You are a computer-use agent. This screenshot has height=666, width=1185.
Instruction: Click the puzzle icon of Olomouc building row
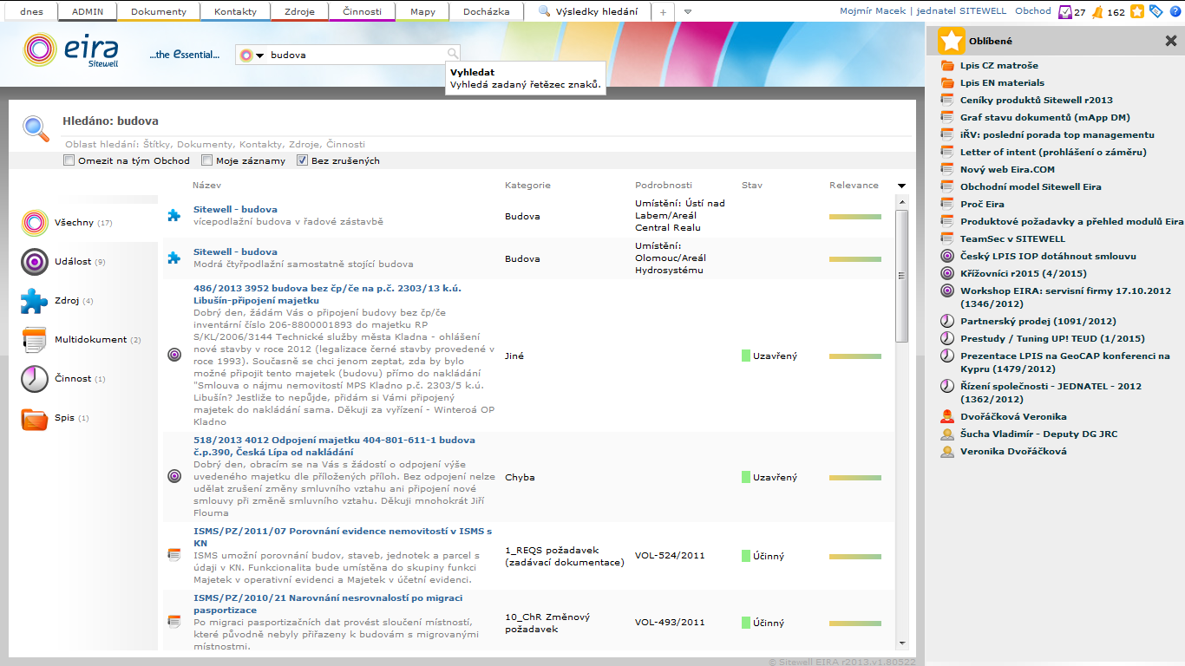174,258
